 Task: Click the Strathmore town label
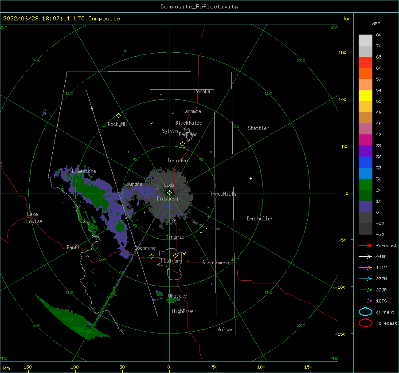point(215,263)
